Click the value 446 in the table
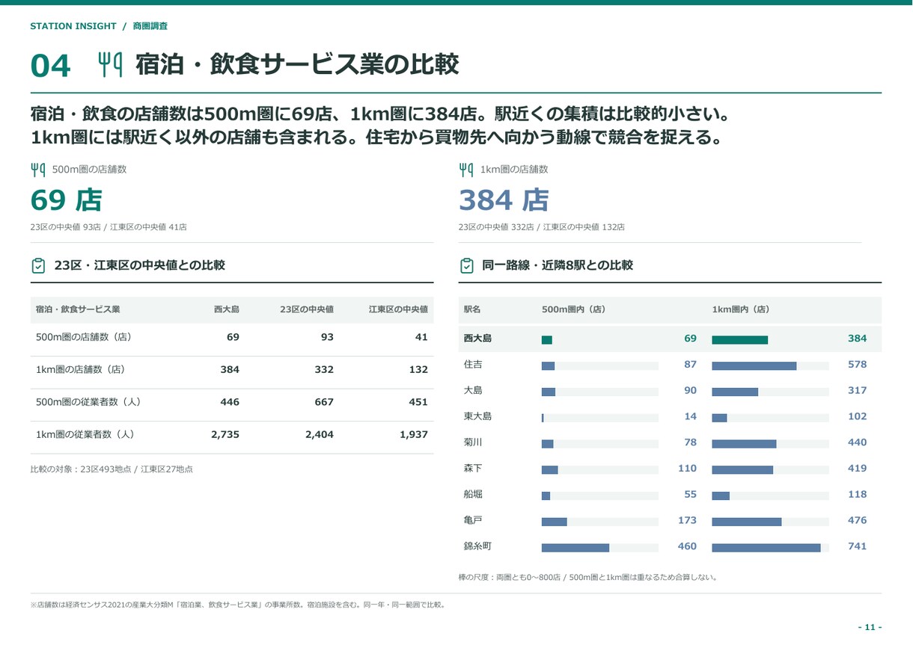Screen dimensions: 913x645 tap(230, 402)
